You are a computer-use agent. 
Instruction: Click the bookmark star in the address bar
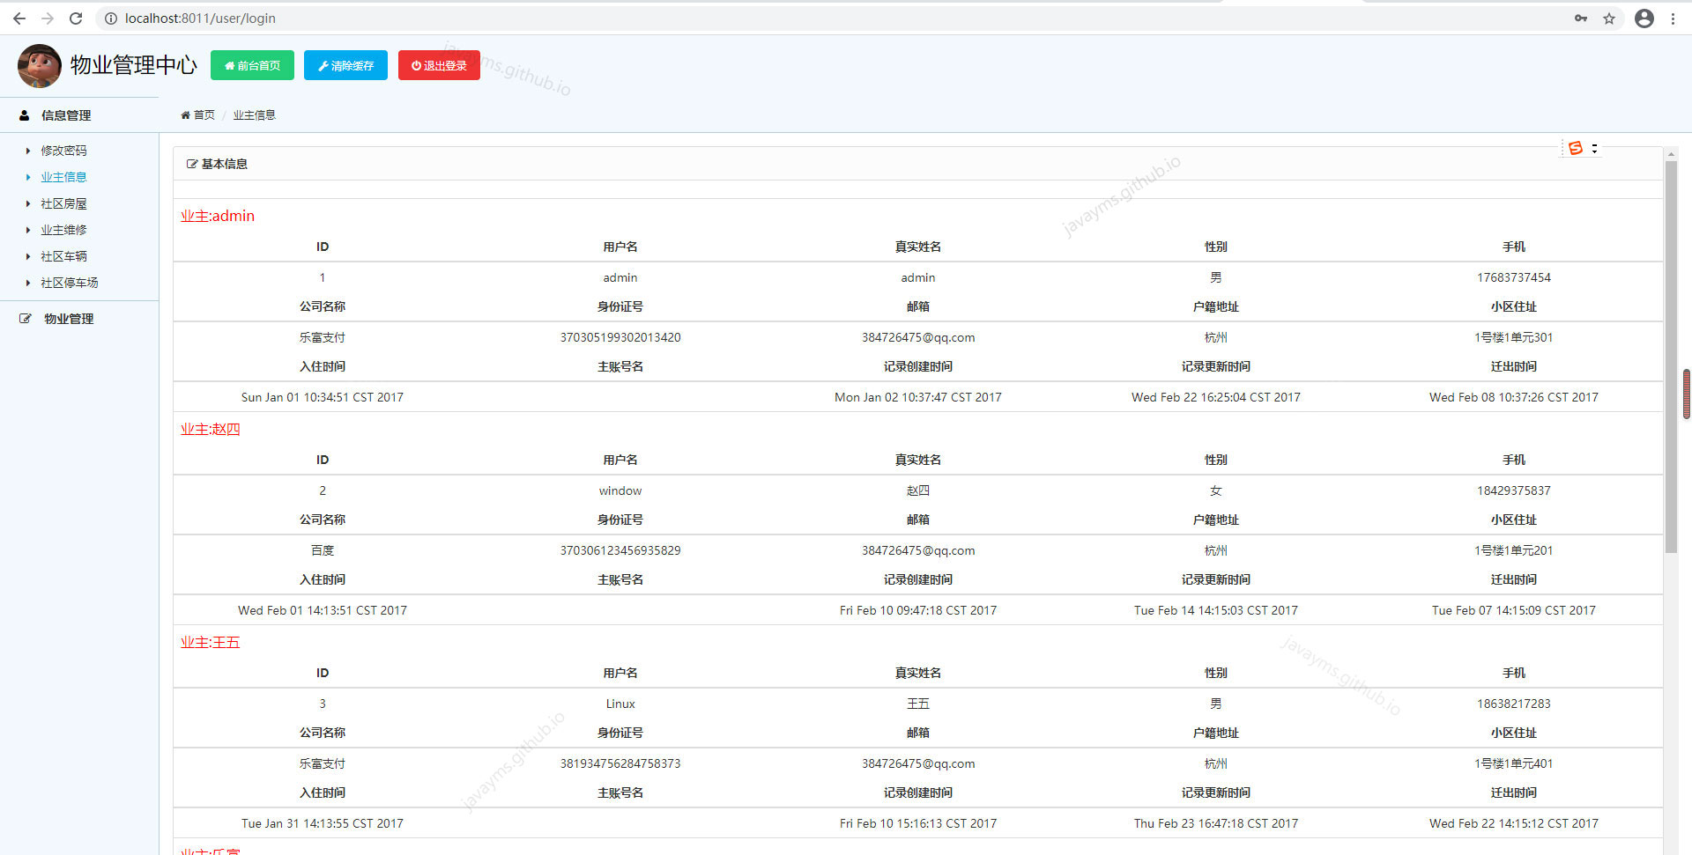[1609, 18]
